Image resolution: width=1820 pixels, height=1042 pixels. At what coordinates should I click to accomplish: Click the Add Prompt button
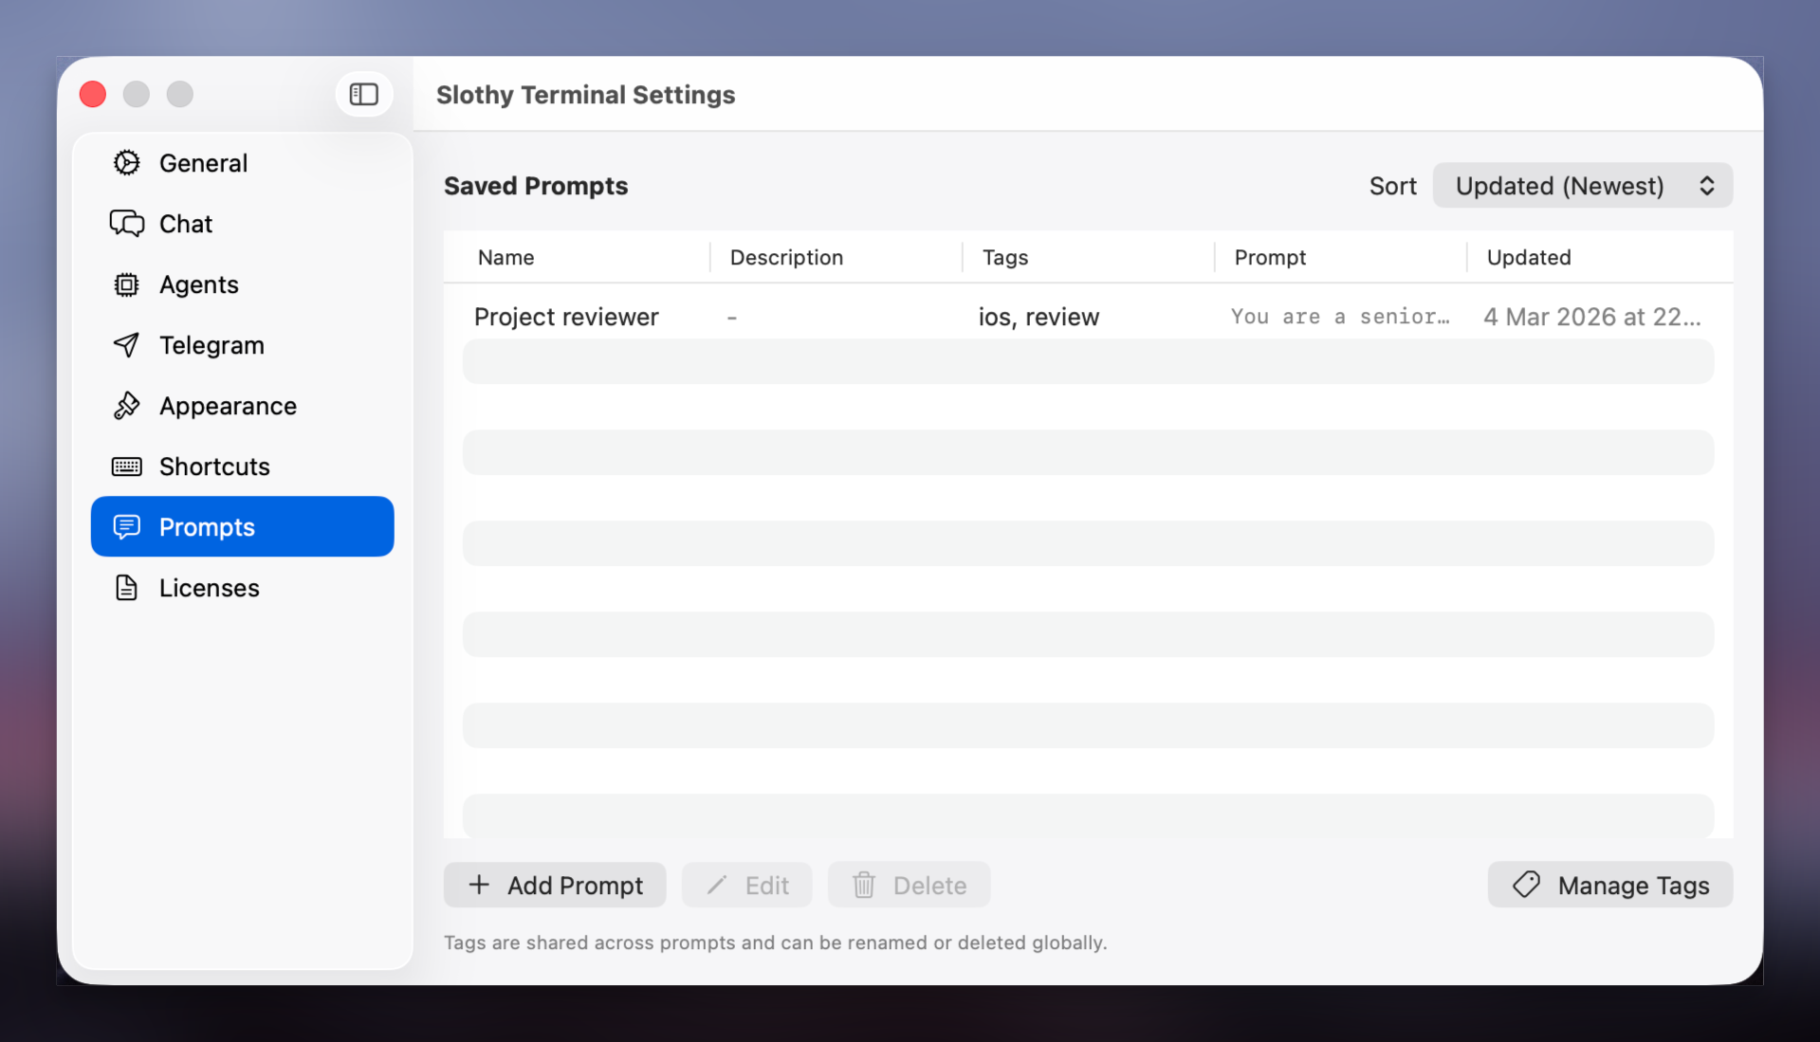[x=555, y=885]
